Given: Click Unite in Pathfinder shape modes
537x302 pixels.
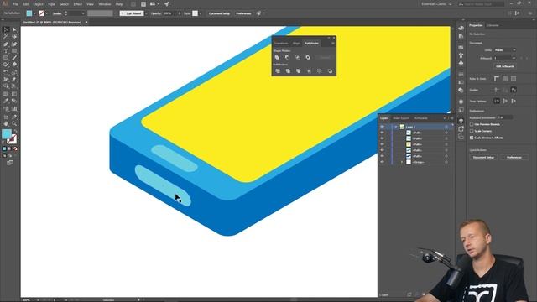Looking at the screenshot, I should coord(277,58).
